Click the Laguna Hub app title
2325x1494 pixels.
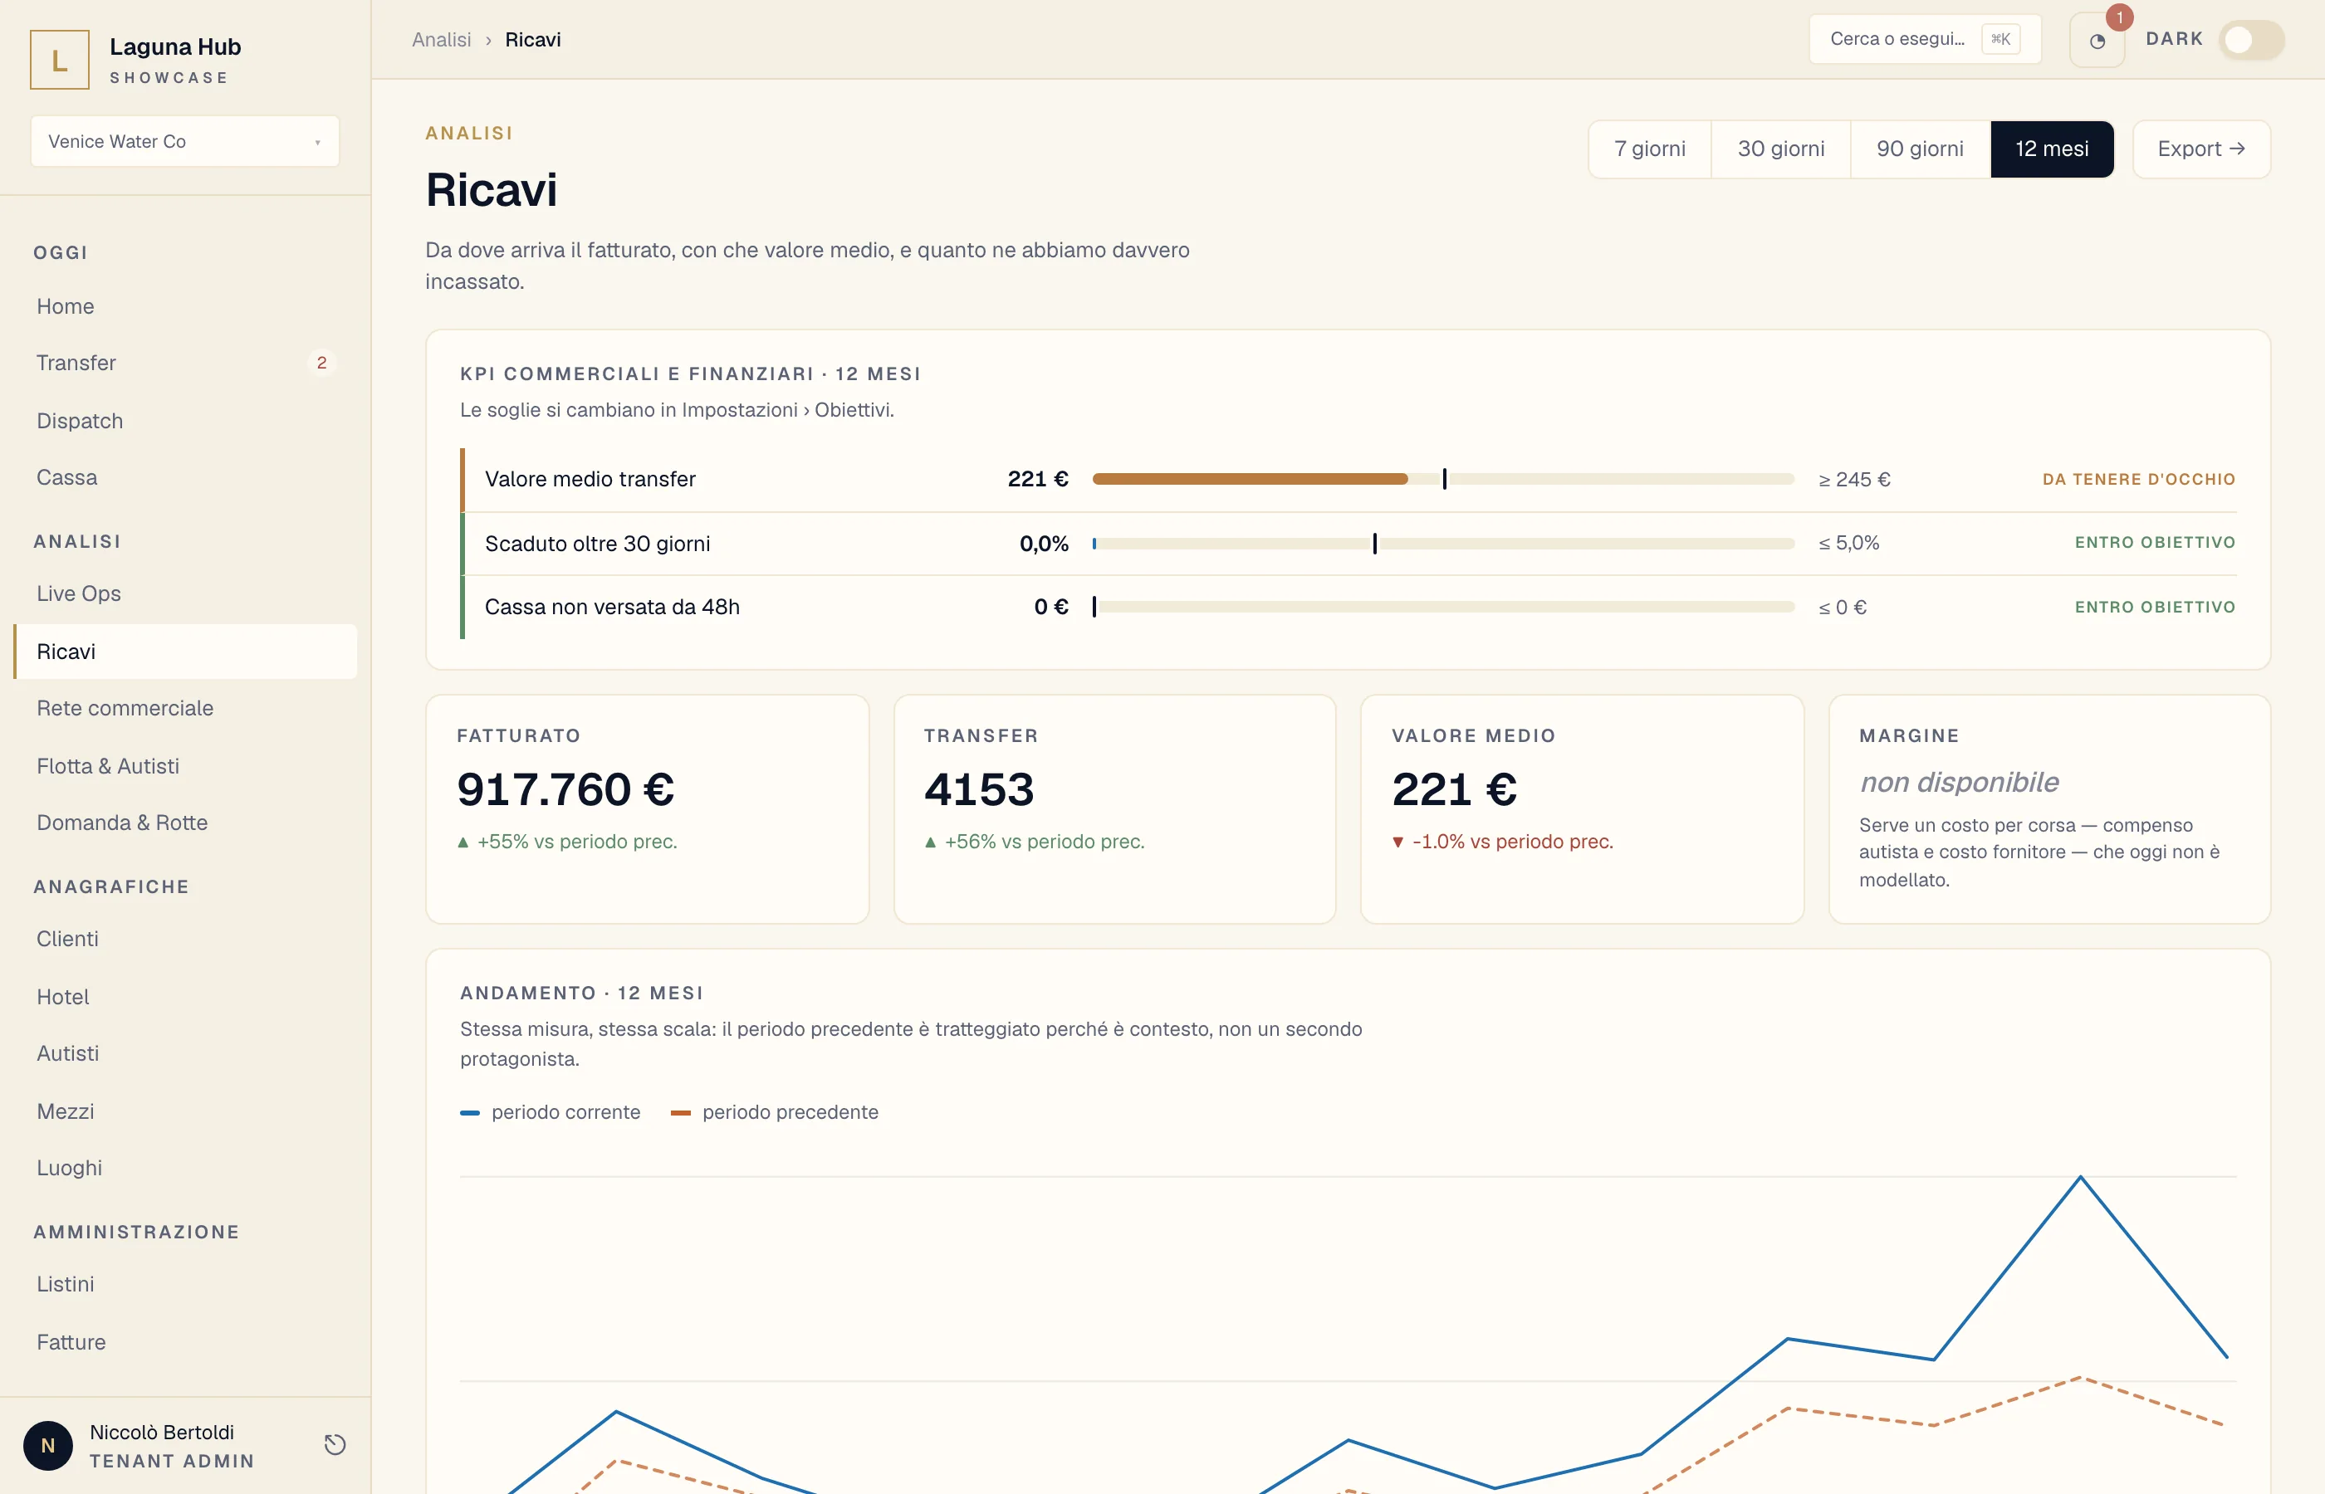pyautogui.click(x=176, y=46)
